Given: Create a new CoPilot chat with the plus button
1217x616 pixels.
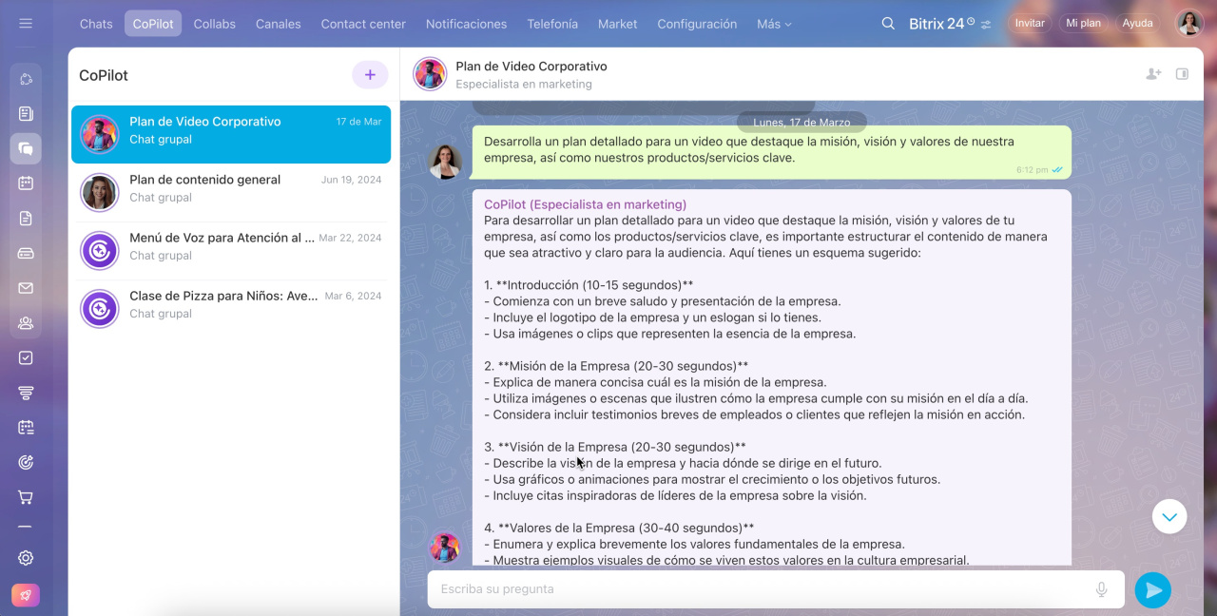Looking at the screenshot, I should tap(370, 75).
